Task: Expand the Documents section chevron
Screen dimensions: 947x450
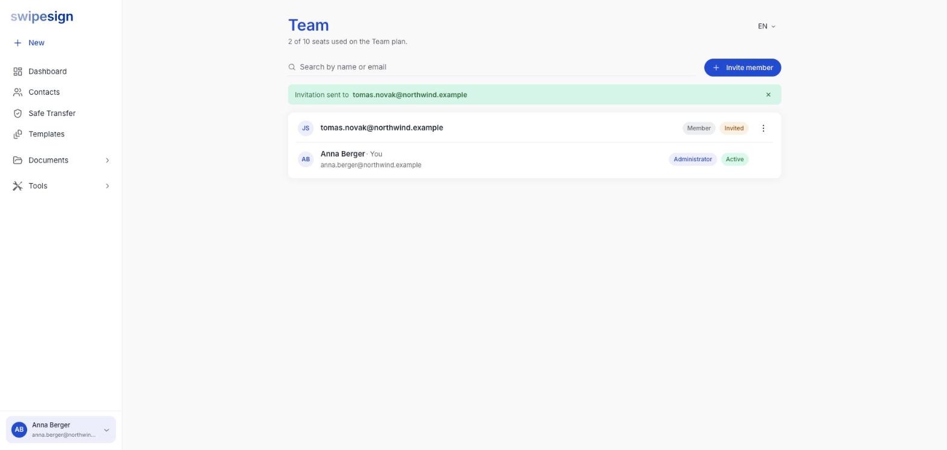Action: point(108,160)
